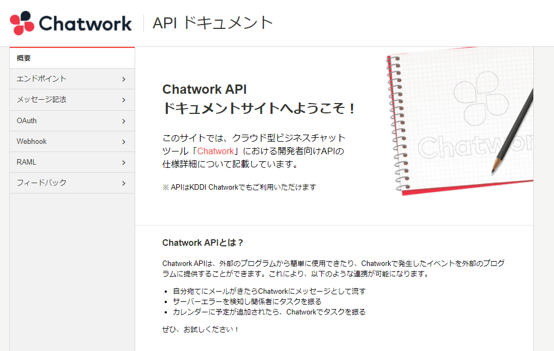Open the OAuth menu item

(72, 121)
